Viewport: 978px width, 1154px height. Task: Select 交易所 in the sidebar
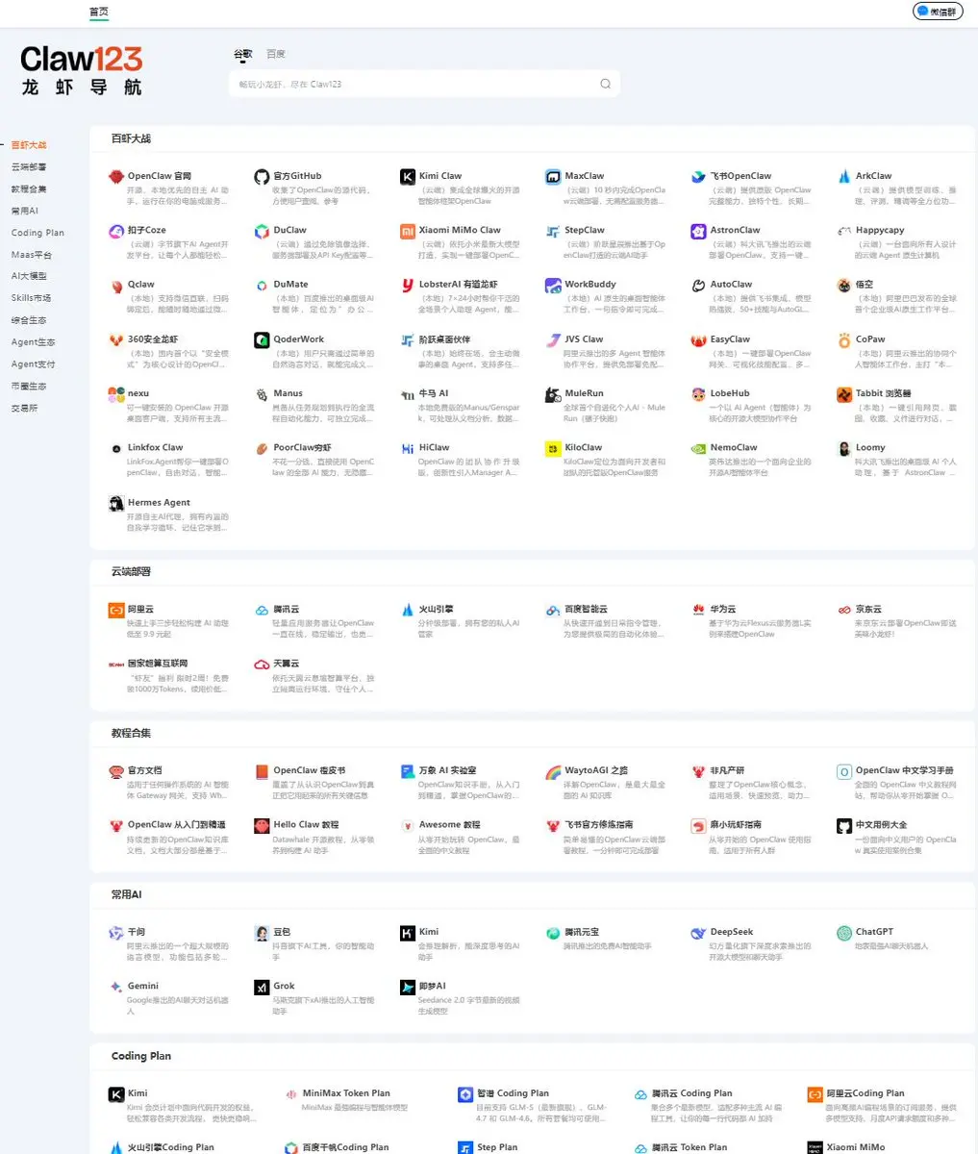[x=24, y=408]
